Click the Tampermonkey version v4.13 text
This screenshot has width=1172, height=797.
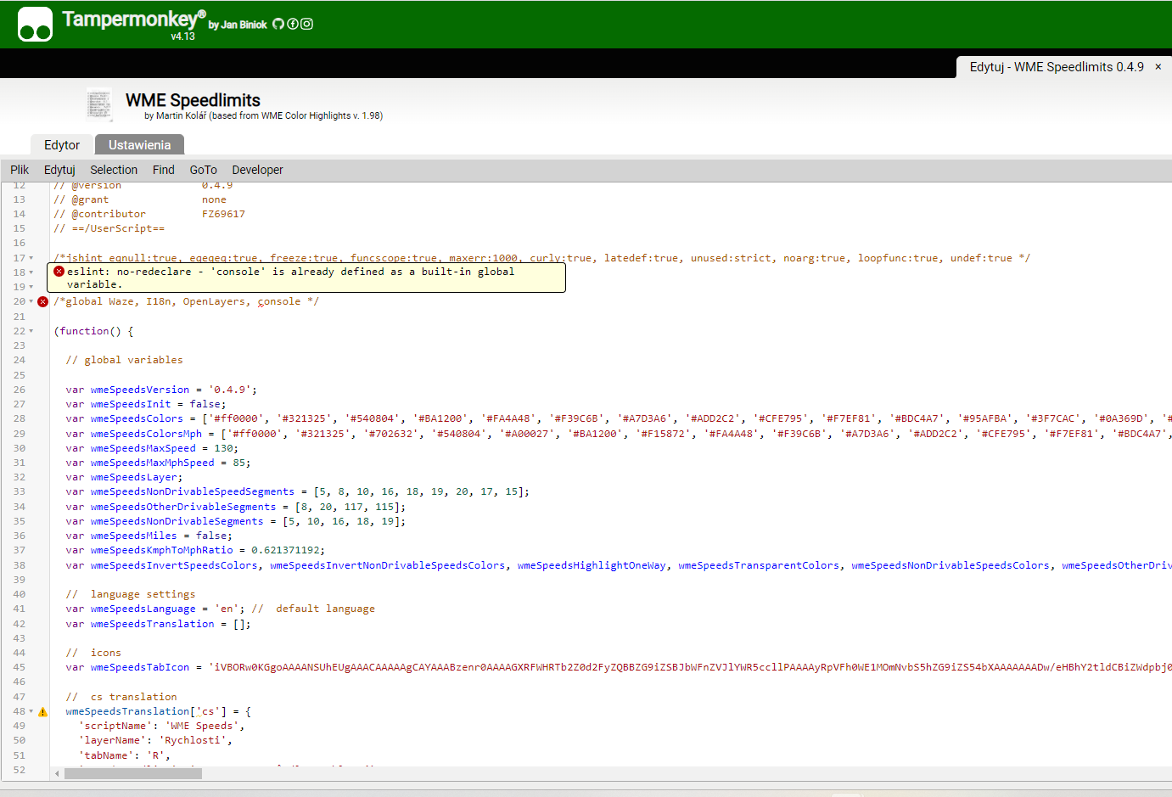click(x=182, y=36)
